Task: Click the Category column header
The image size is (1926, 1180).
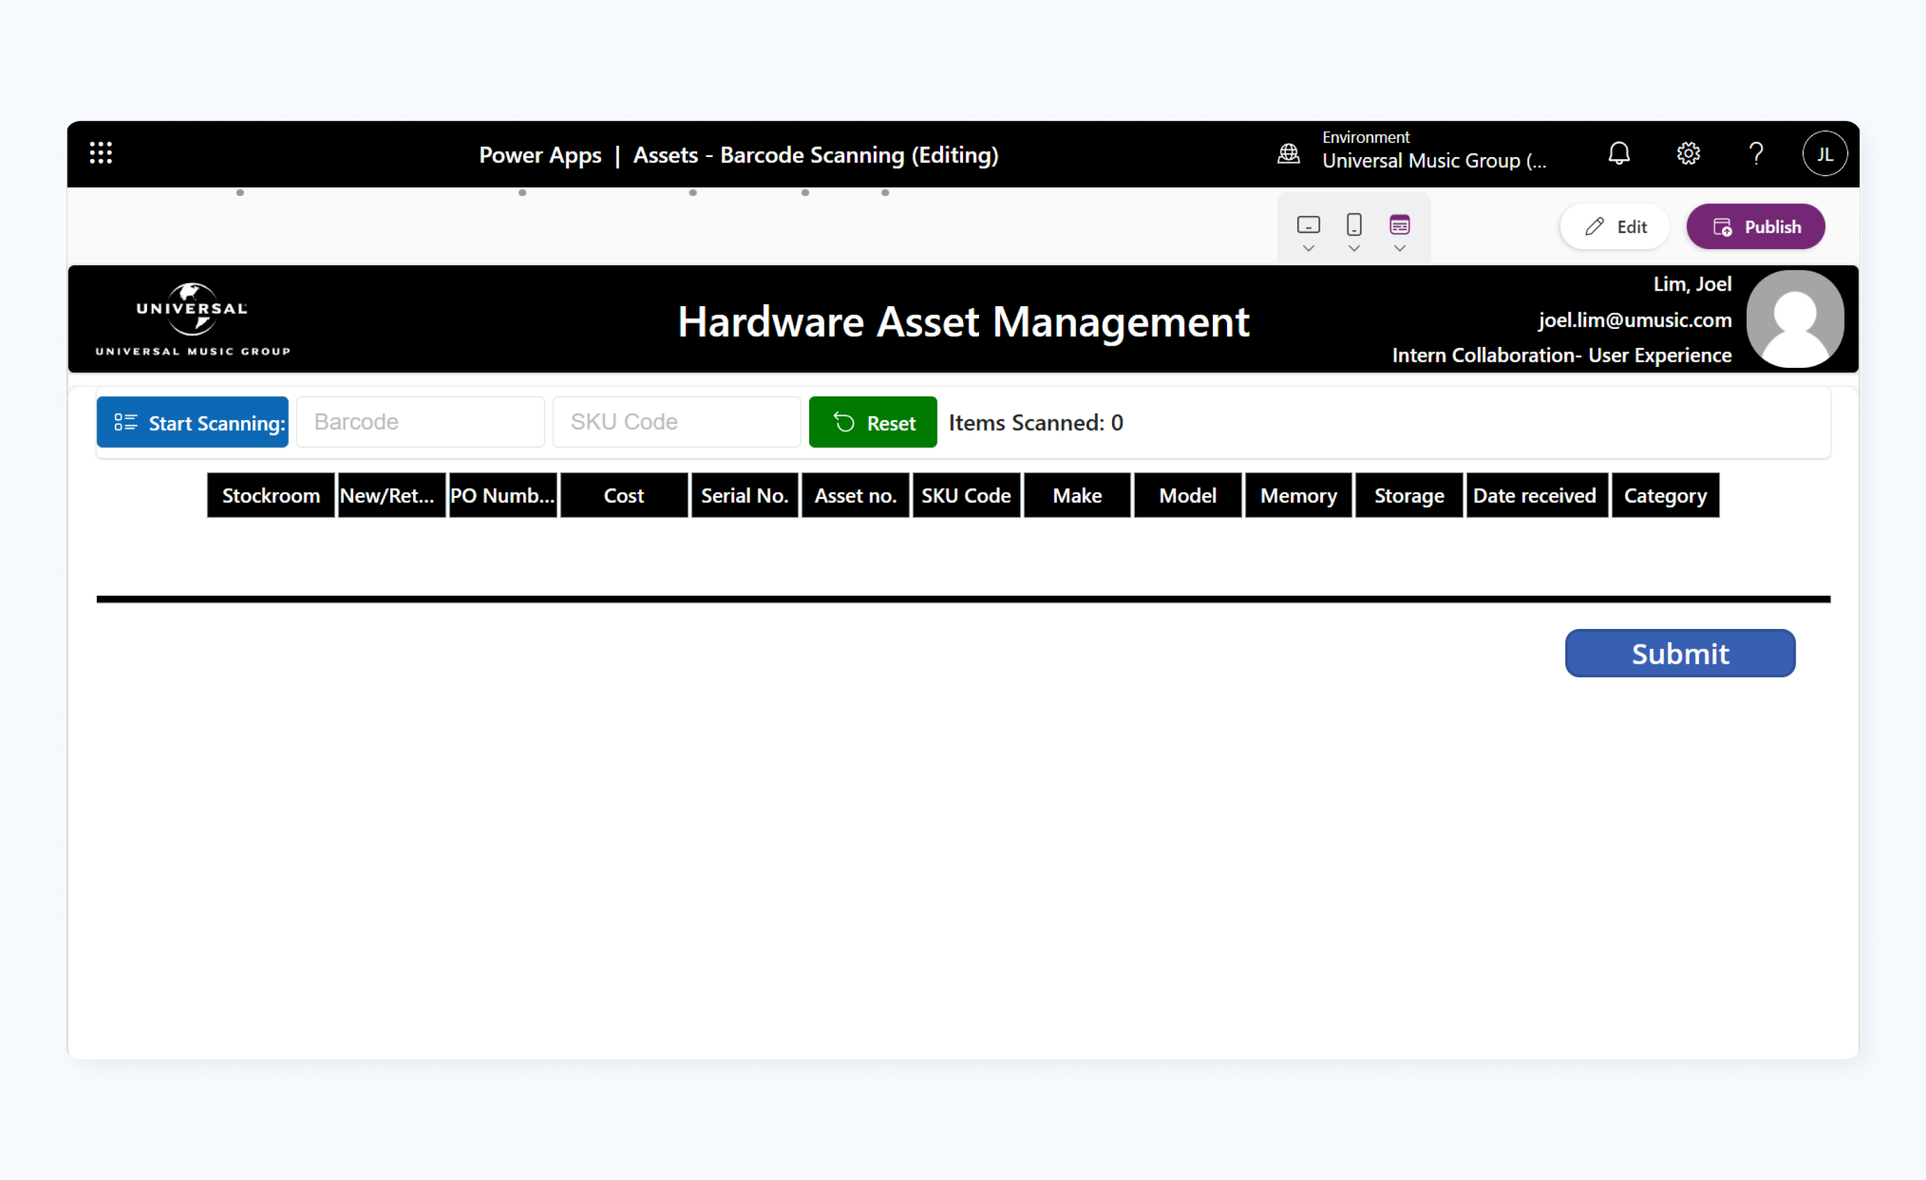Action: coord(1665,495)
